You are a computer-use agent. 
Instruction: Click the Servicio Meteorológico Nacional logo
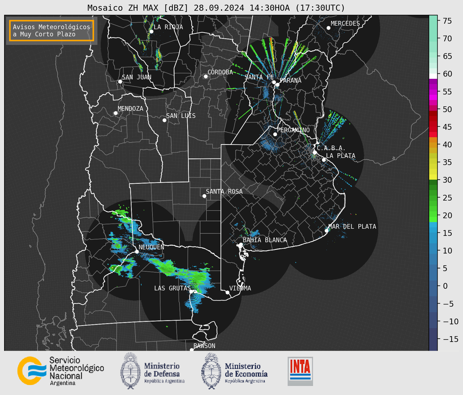click(61, 371)
